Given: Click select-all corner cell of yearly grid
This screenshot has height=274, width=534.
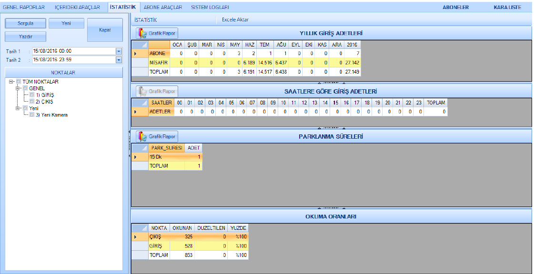Looking at the screenshot, I should pyautogui.click(x=140, y=44).
